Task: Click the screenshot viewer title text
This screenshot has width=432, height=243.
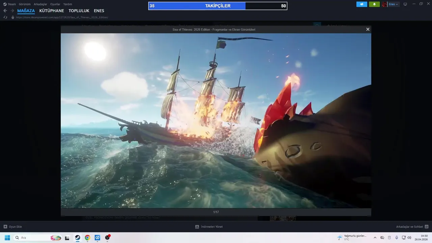Action: [214, 30]
